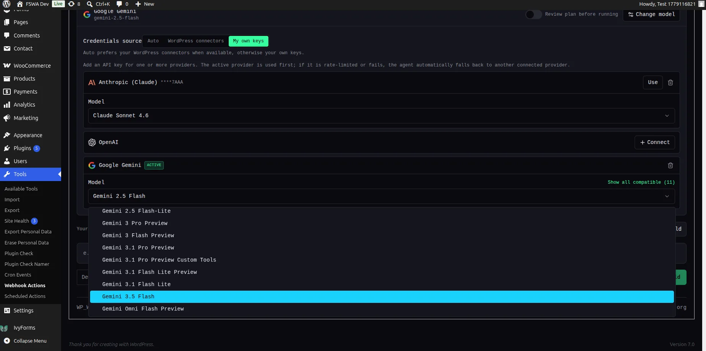Open Site Health submenu item

click(x=17, y=221)
